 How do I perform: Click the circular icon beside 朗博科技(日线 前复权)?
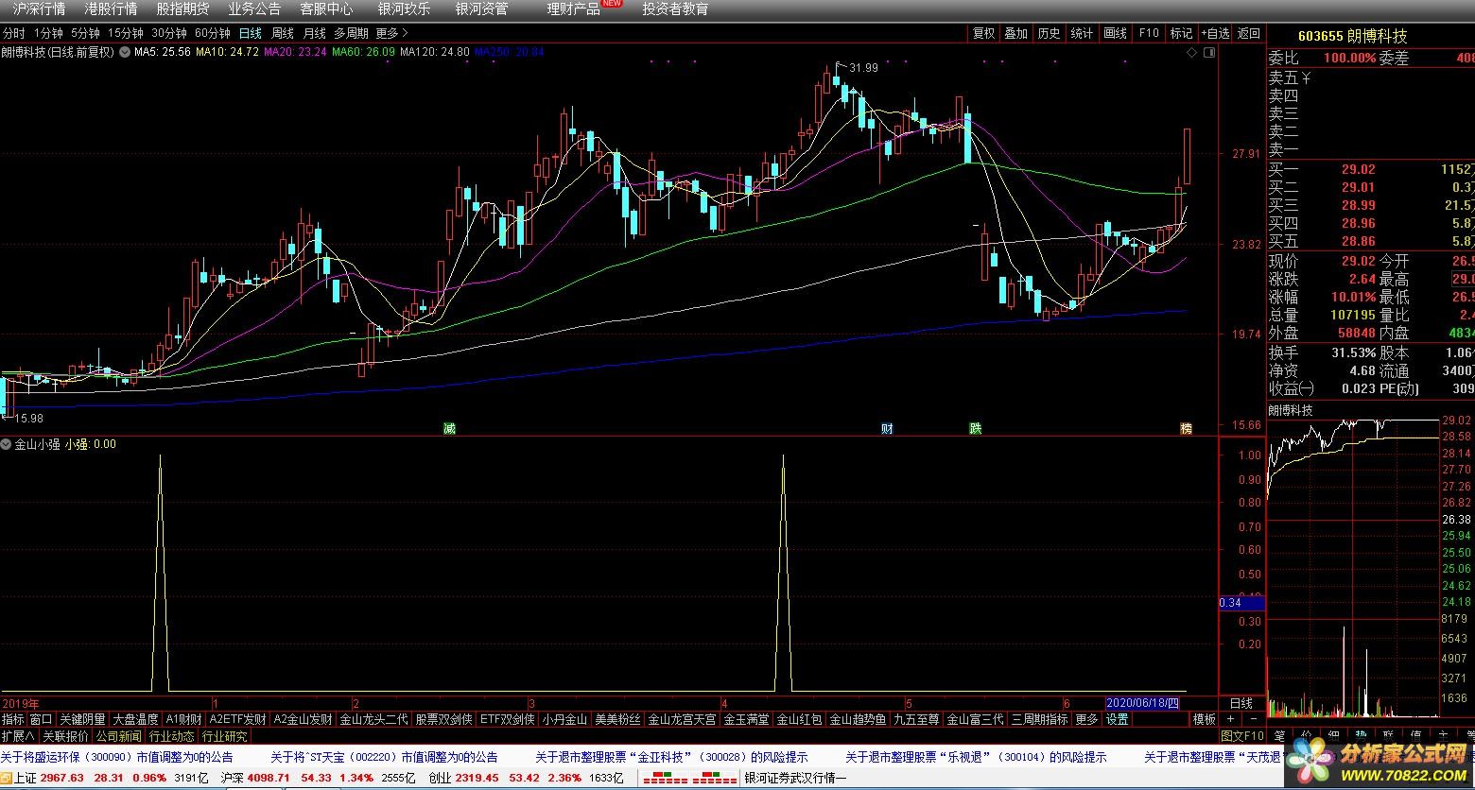click(x=124, y=53)
